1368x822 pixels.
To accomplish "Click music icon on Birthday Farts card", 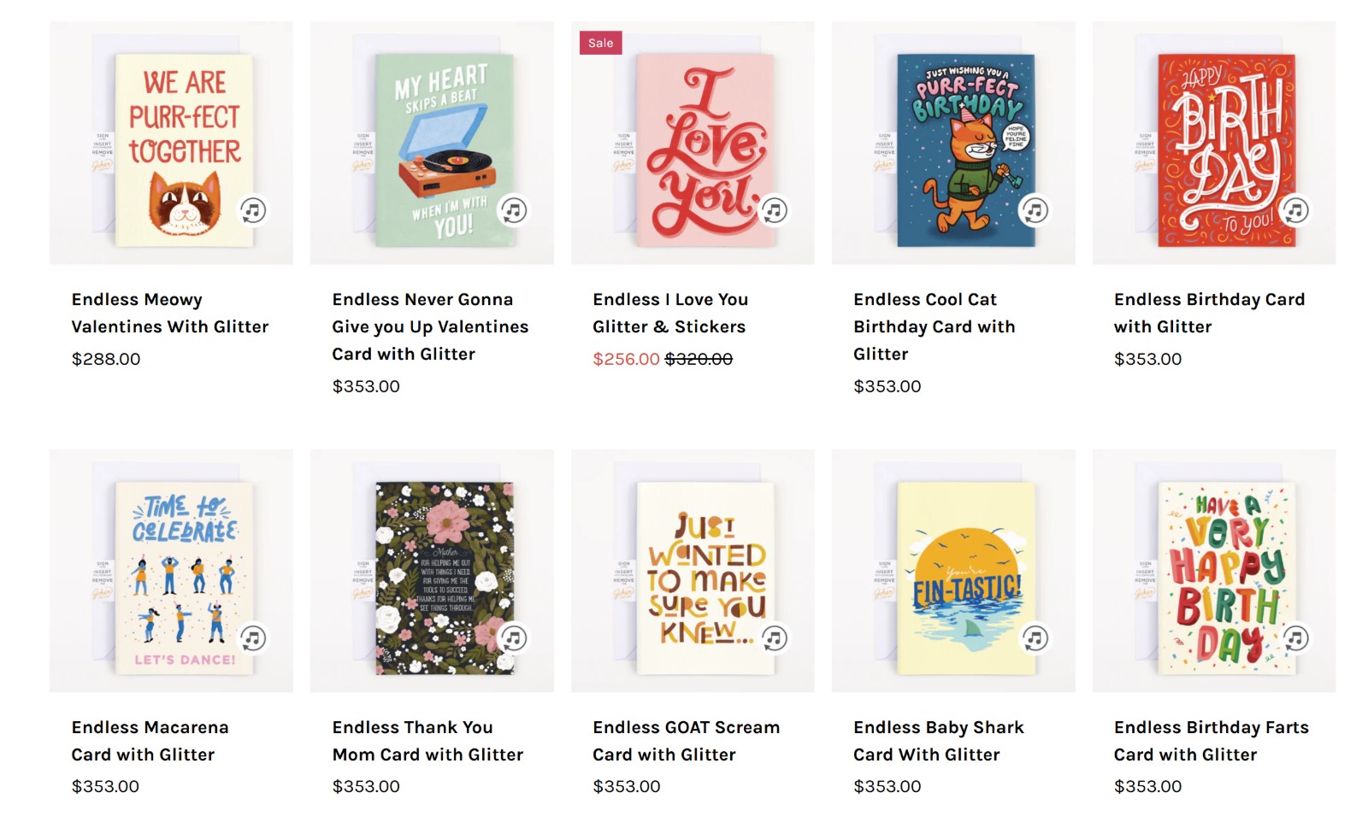I will [1295, 638].
